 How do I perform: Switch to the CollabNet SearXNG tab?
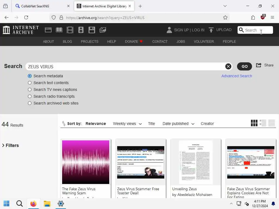tap(42, 6)
